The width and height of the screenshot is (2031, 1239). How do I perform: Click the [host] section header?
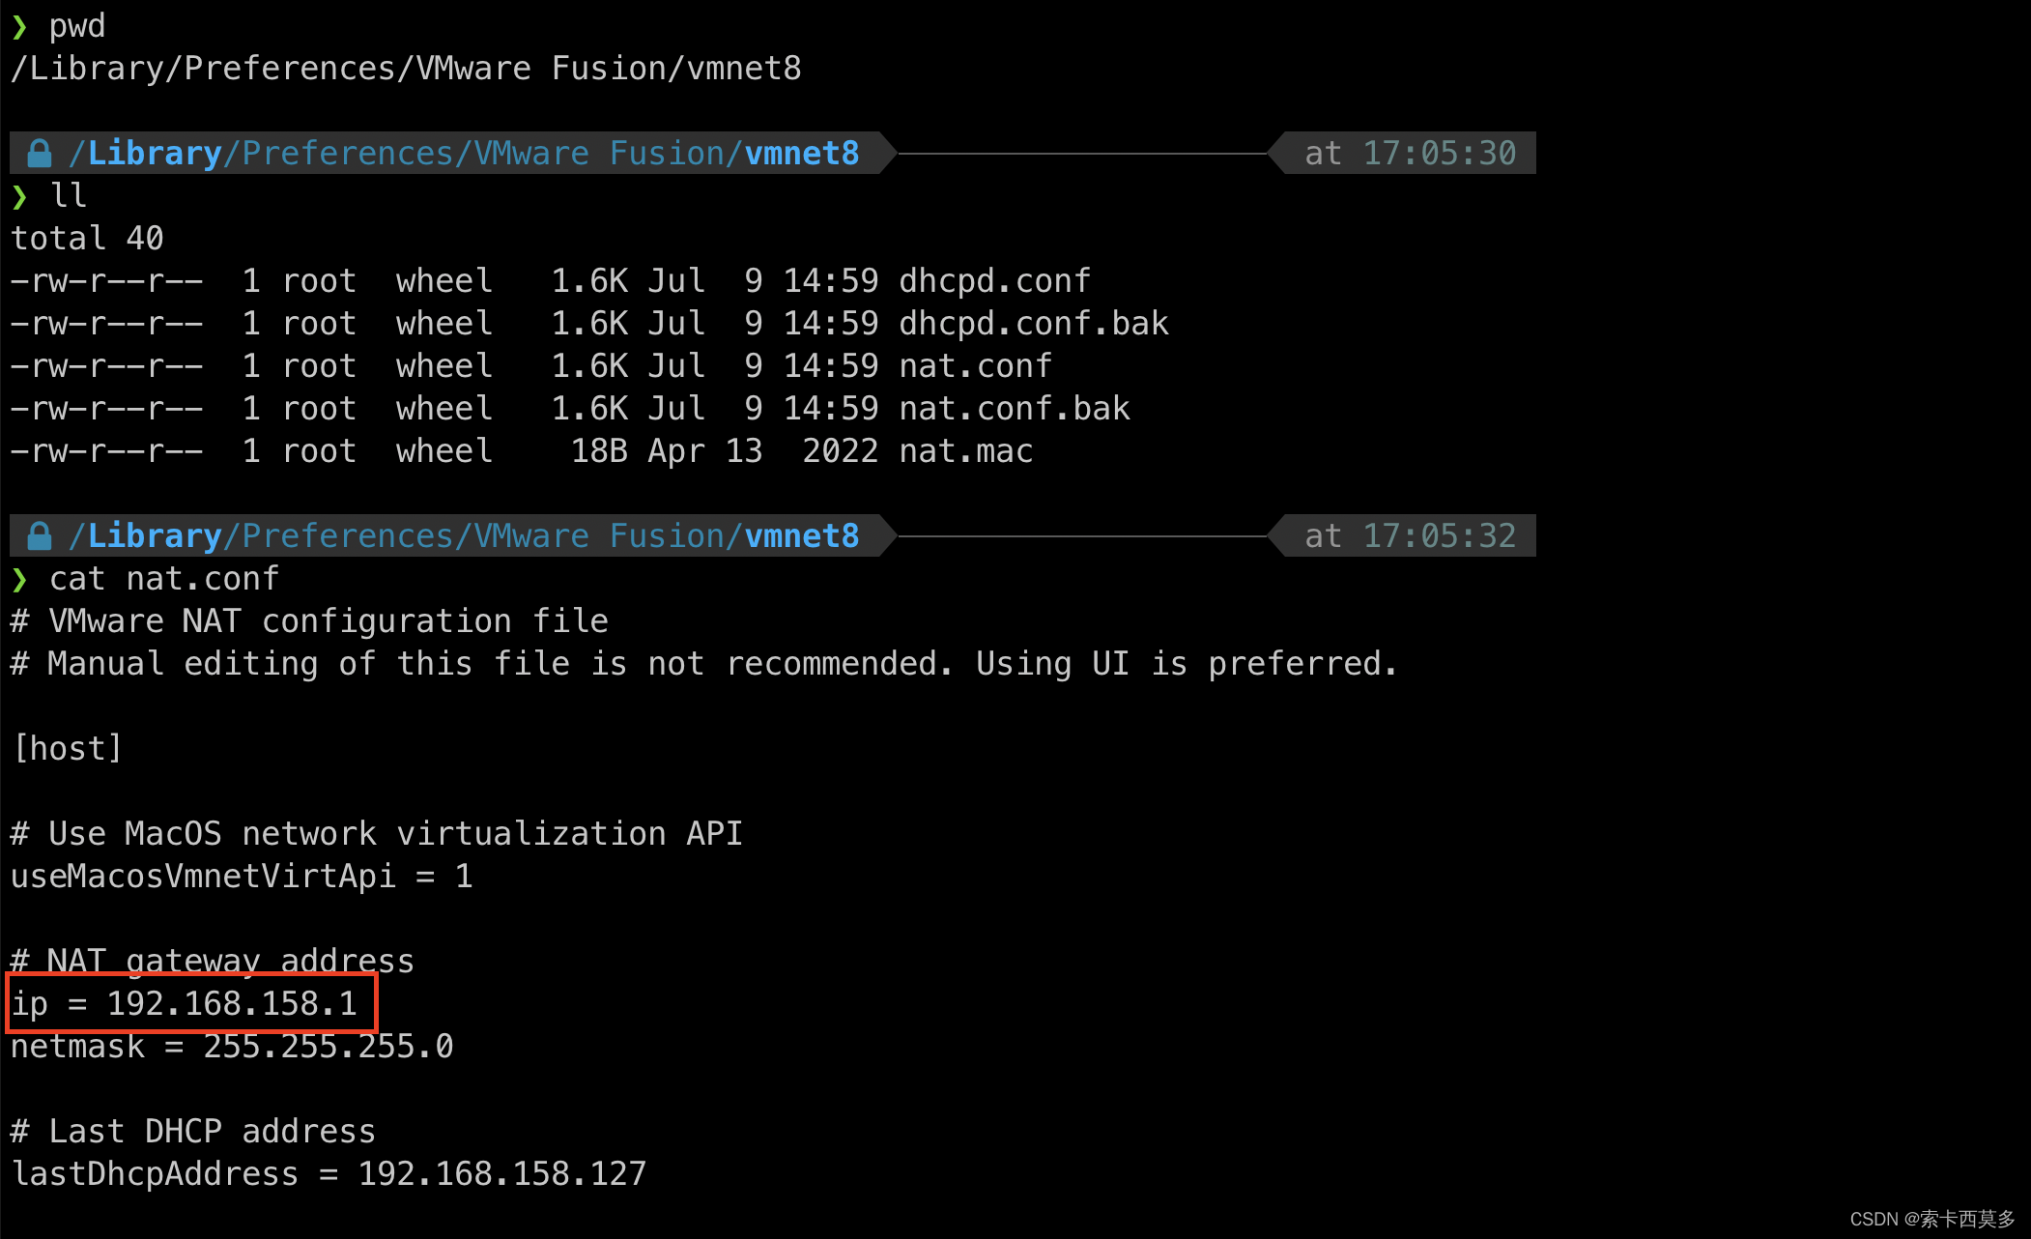click(68, 748)
